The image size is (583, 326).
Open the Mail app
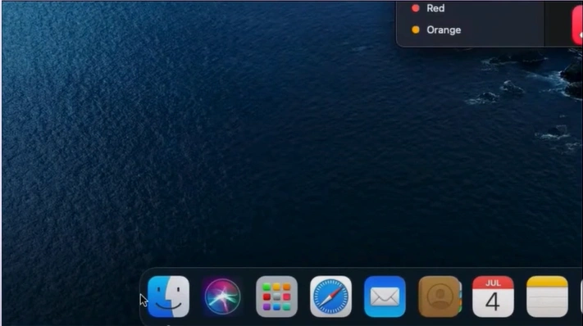tap(385, 297)
